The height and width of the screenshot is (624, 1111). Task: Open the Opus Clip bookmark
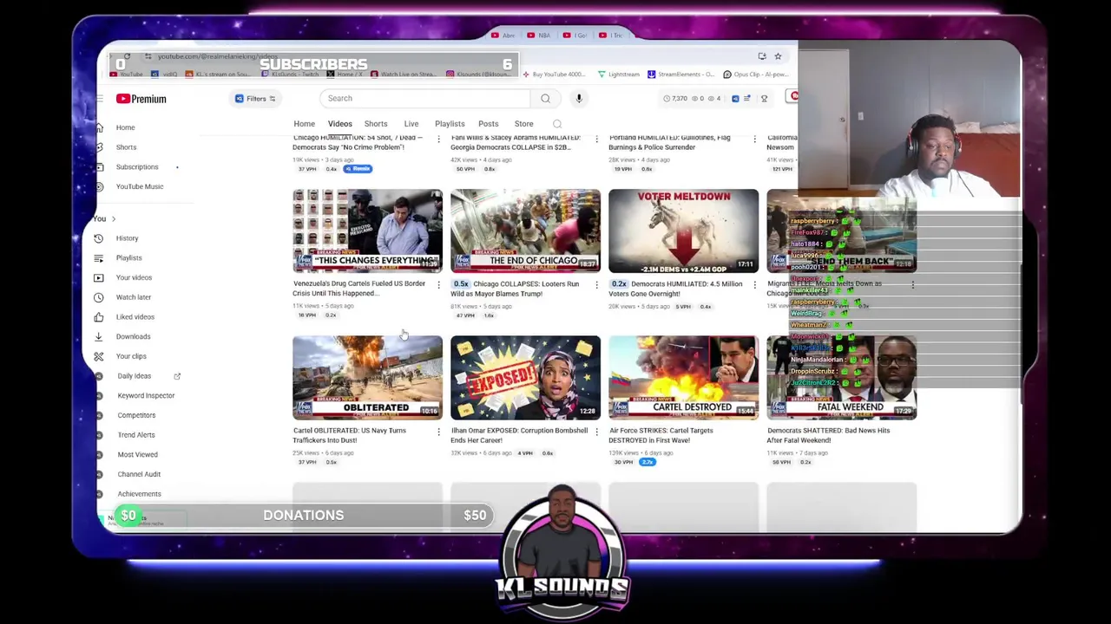click(x=755, y=75)
